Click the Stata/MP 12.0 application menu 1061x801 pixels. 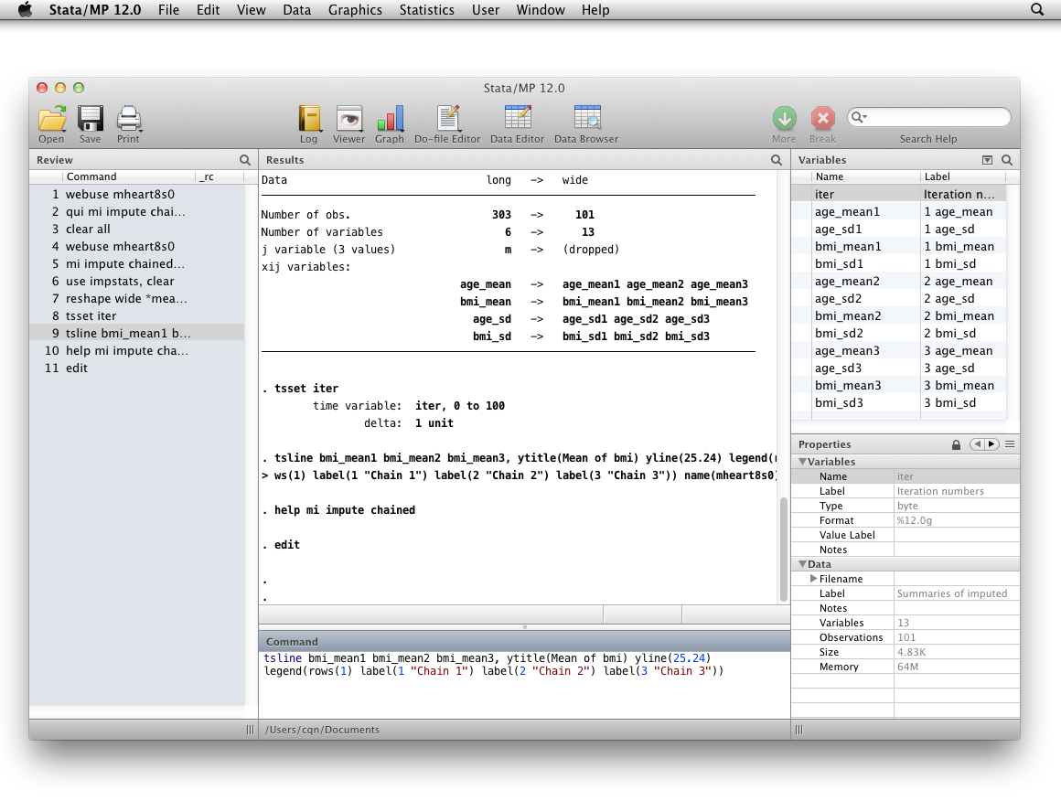[95, 10]
